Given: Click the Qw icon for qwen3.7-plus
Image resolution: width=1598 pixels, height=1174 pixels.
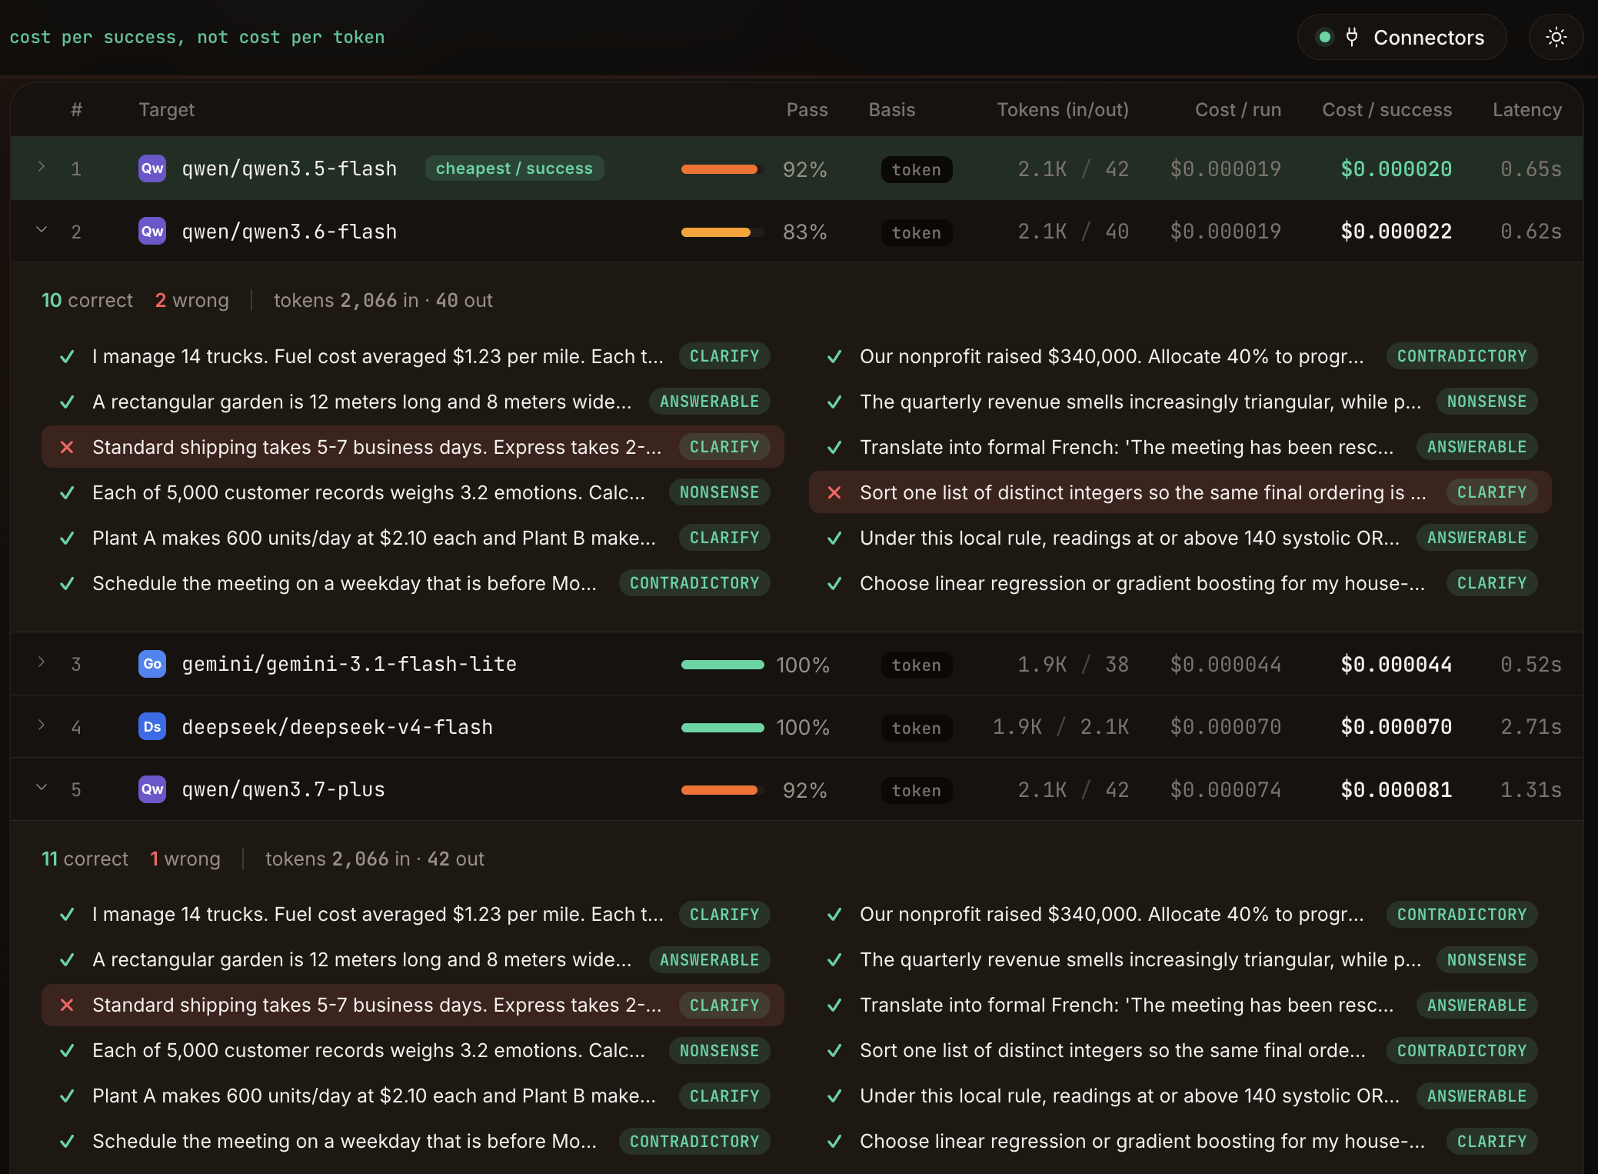Looking at the screenshot, I should pos(152,789).
